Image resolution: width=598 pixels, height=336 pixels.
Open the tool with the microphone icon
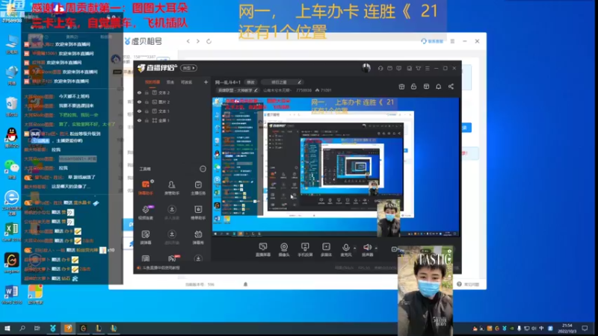pos(146,213)
